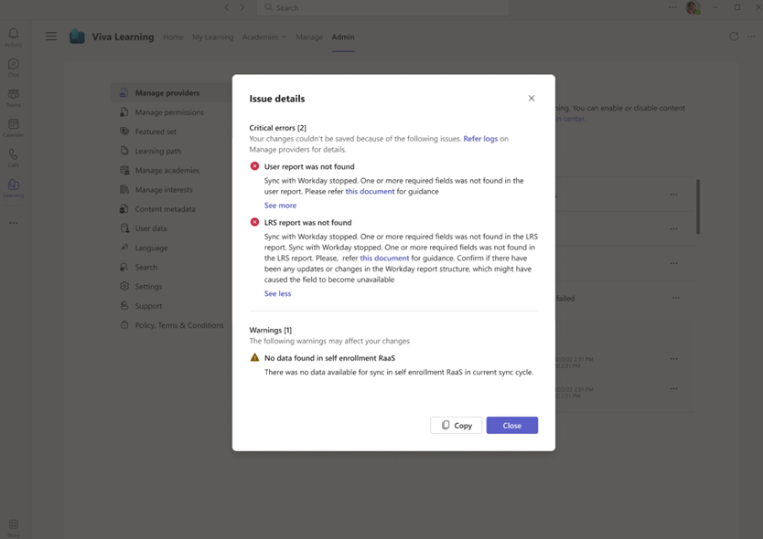Click the provider list scrollbar
This screenshot has height=539, width=763.
pos(698,206)
